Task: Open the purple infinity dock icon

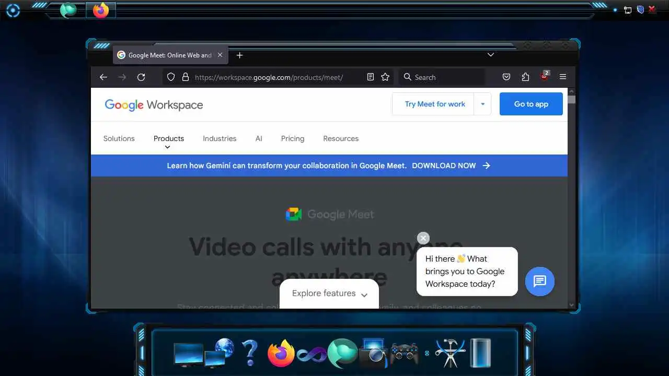Action: click(x=312, y=355)
